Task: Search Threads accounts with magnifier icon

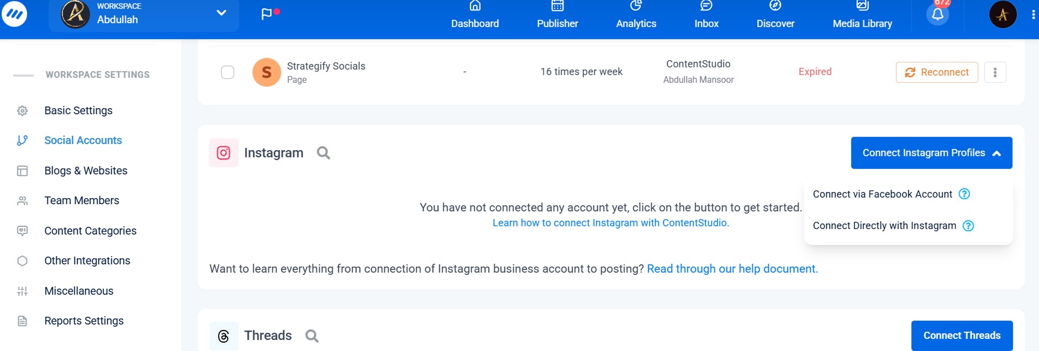Action: [312, 336]
